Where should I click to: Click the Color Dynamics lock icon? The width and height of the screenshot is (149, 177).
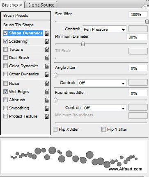click(47, 66)
